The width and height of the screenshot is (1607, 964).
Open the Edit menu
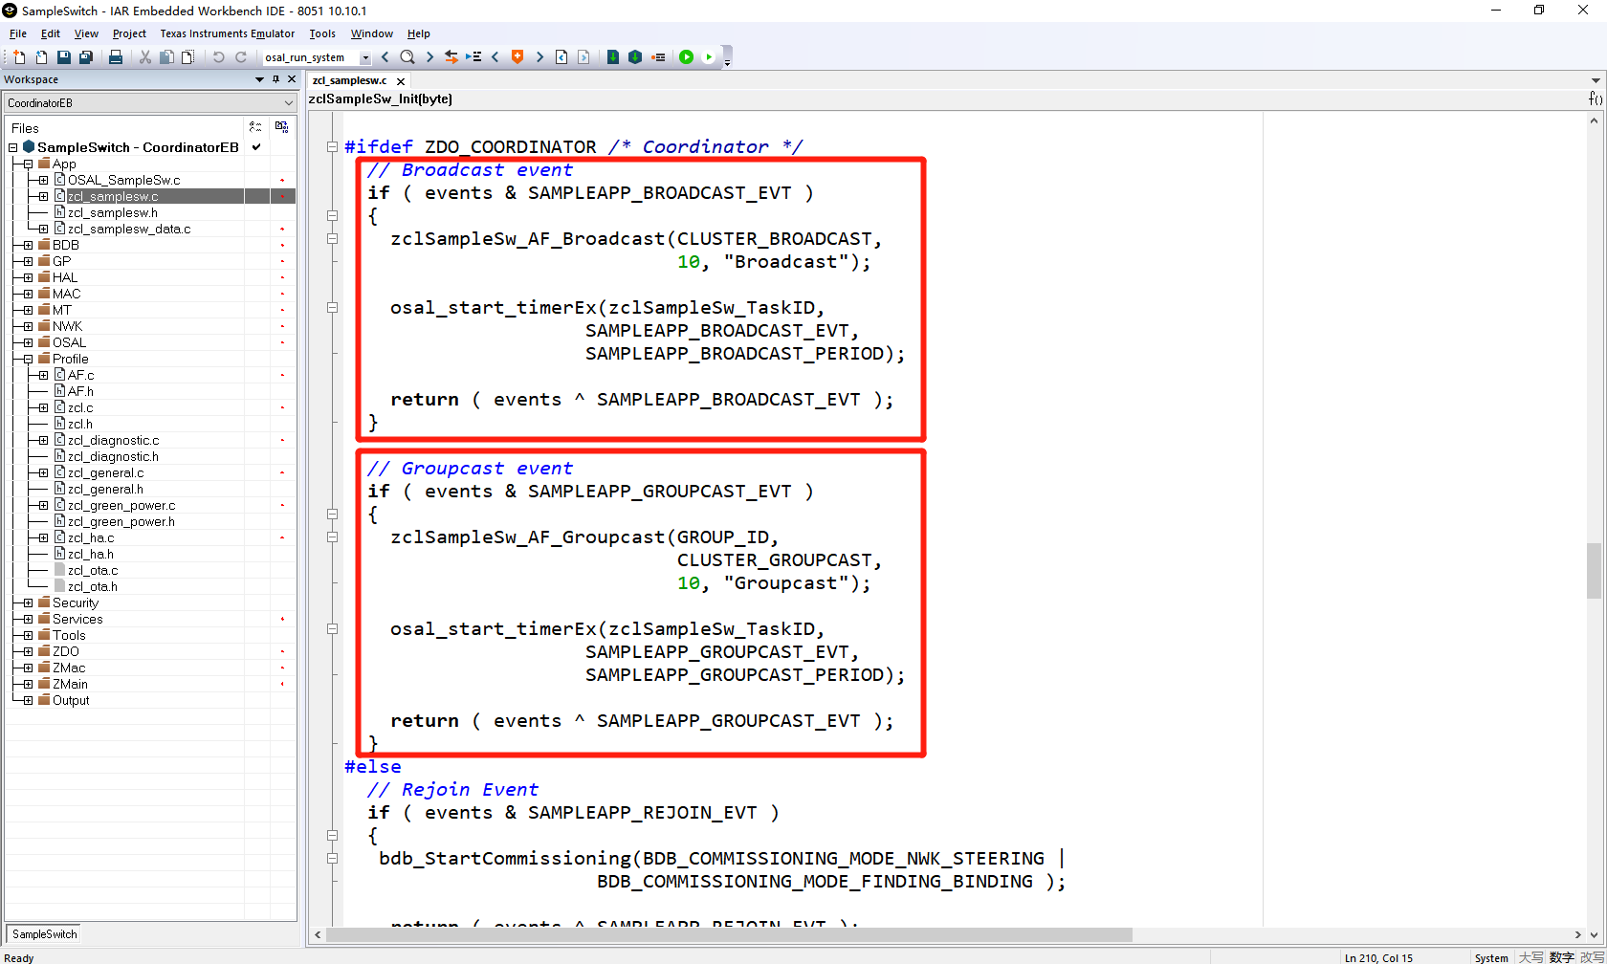(51, 33)
